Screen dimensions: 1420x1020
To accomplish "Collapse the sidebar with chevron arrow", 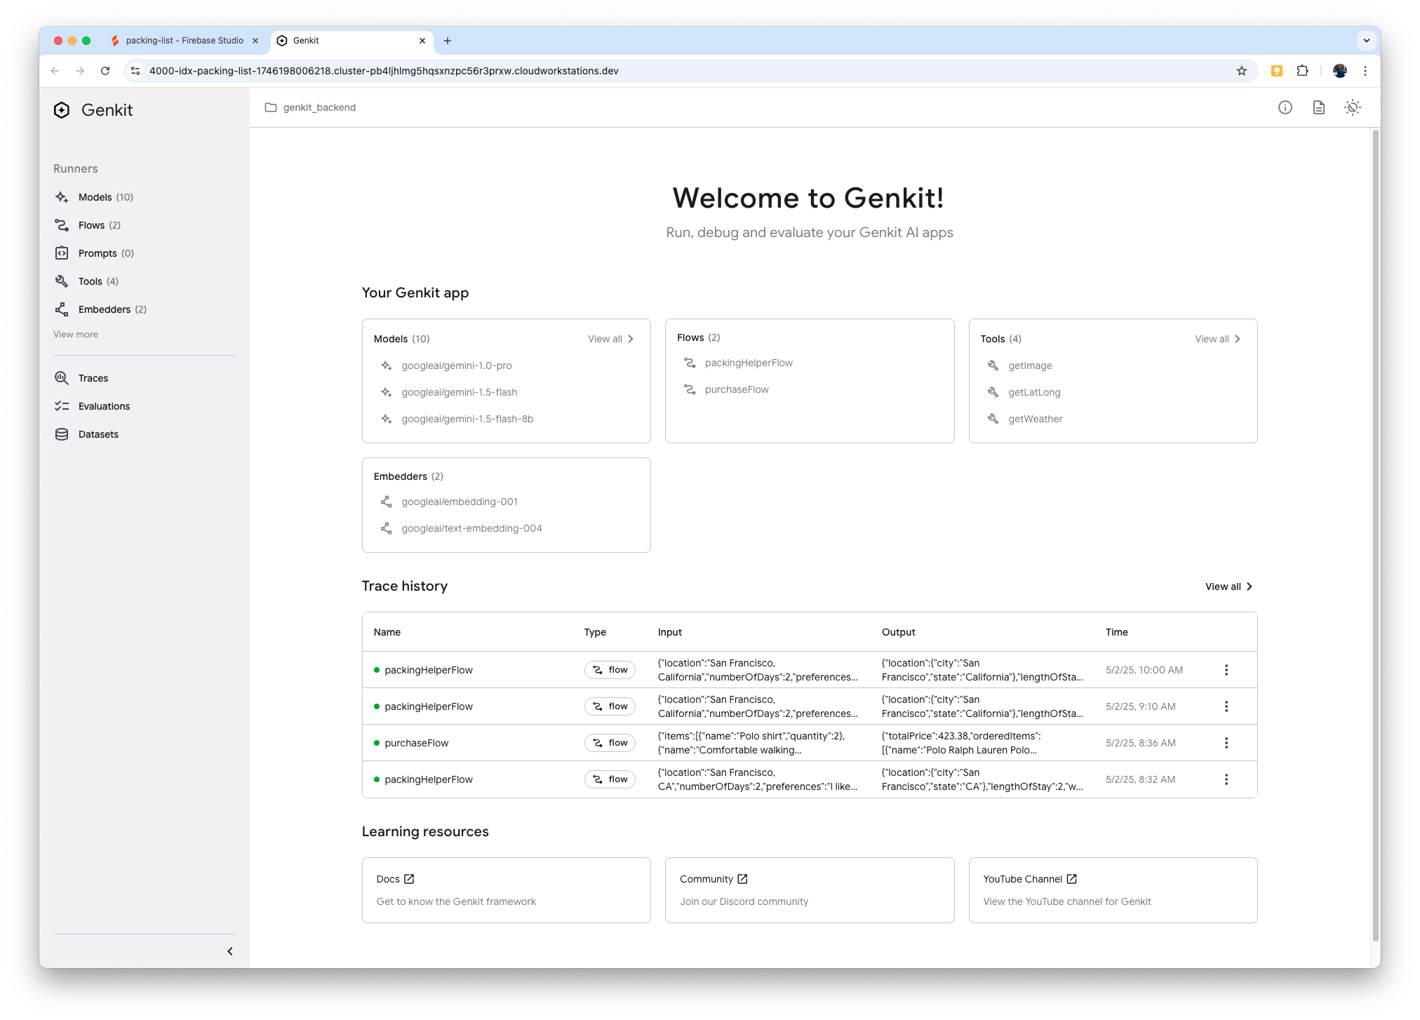I will tap(230, 951).
